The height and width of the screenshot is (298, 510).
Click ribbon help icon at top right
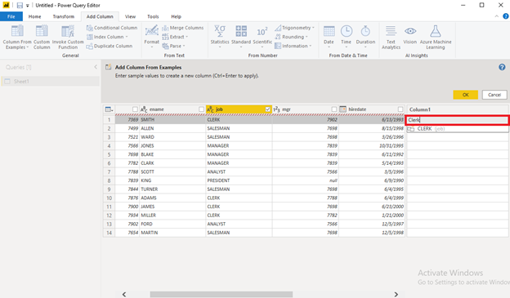tap(506, 16)
